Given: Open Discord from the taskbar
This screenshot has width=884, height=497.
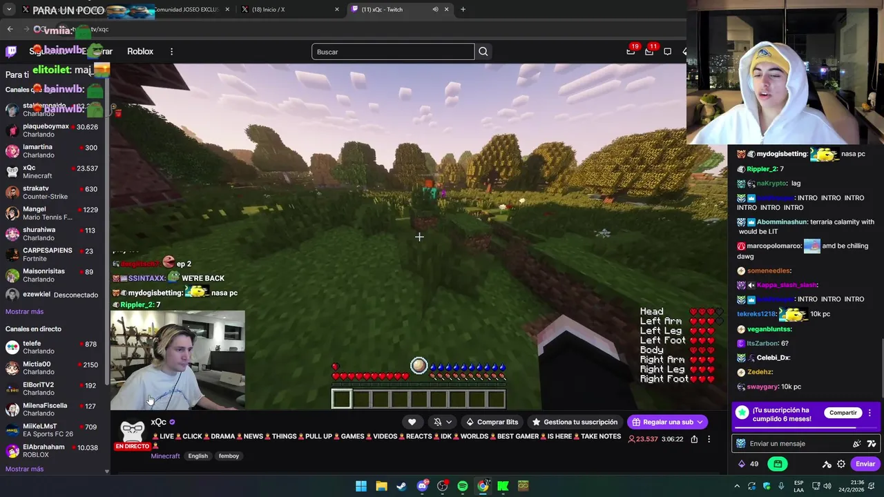Looking at the screenshot, I should [x=422, y=486].
